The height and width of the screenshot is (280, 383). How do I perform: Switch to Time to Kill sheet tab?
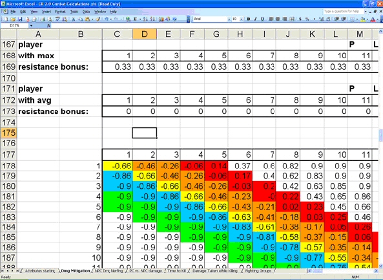pos(177,271)
